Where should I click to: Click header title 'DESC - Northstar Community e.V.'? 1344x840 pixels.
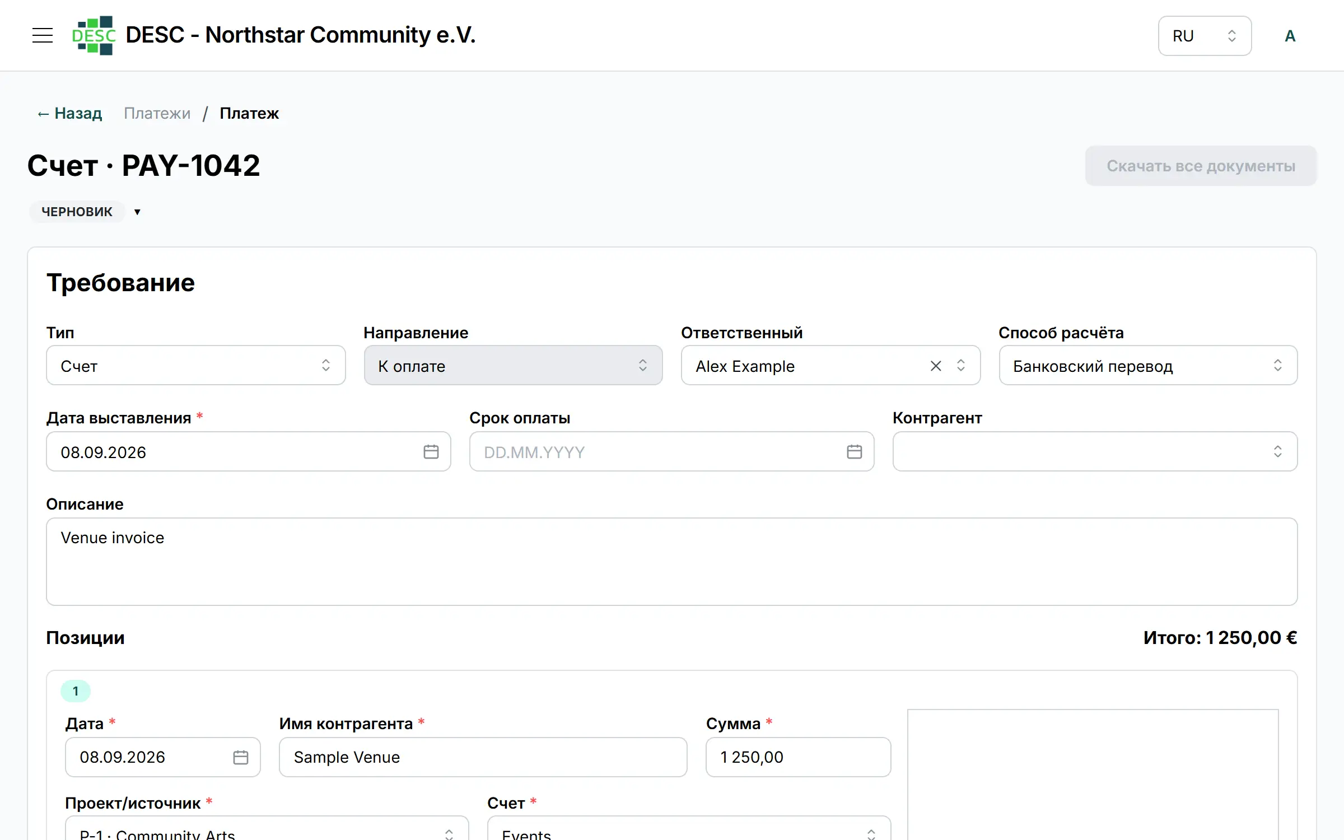click(301, 35)
